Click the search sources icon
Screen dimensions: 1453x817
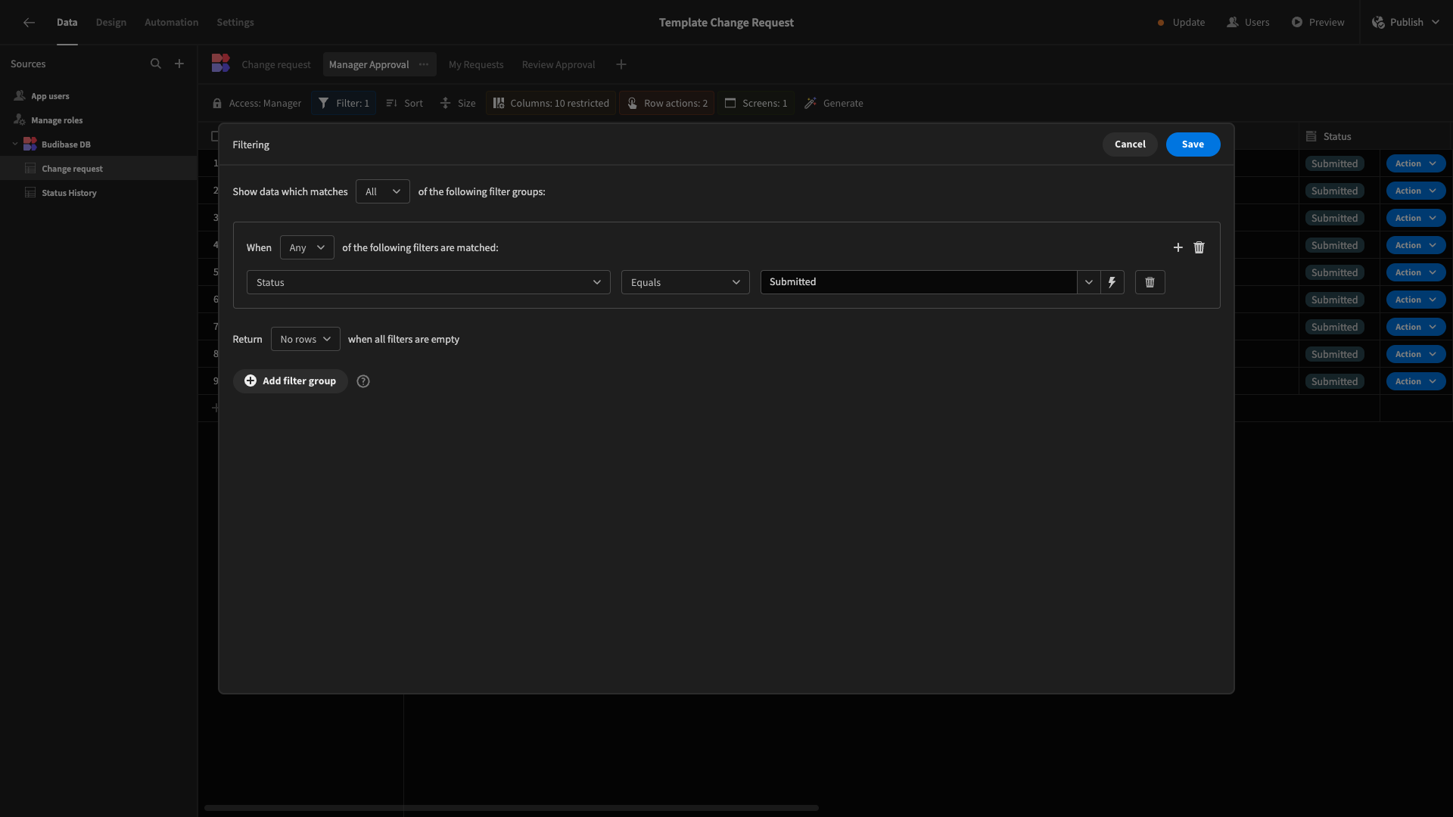156,64
